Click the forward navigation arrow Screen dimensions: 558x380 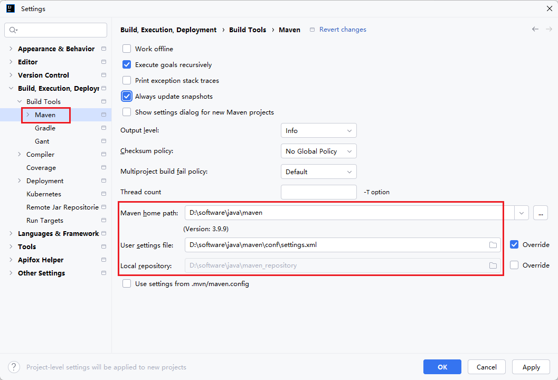(548, 30)
